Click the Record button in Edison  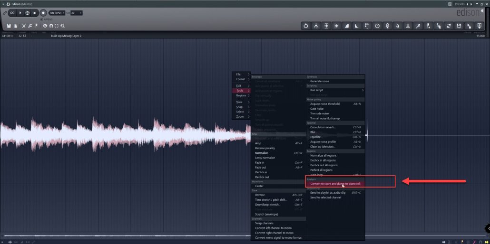[43, 12]
